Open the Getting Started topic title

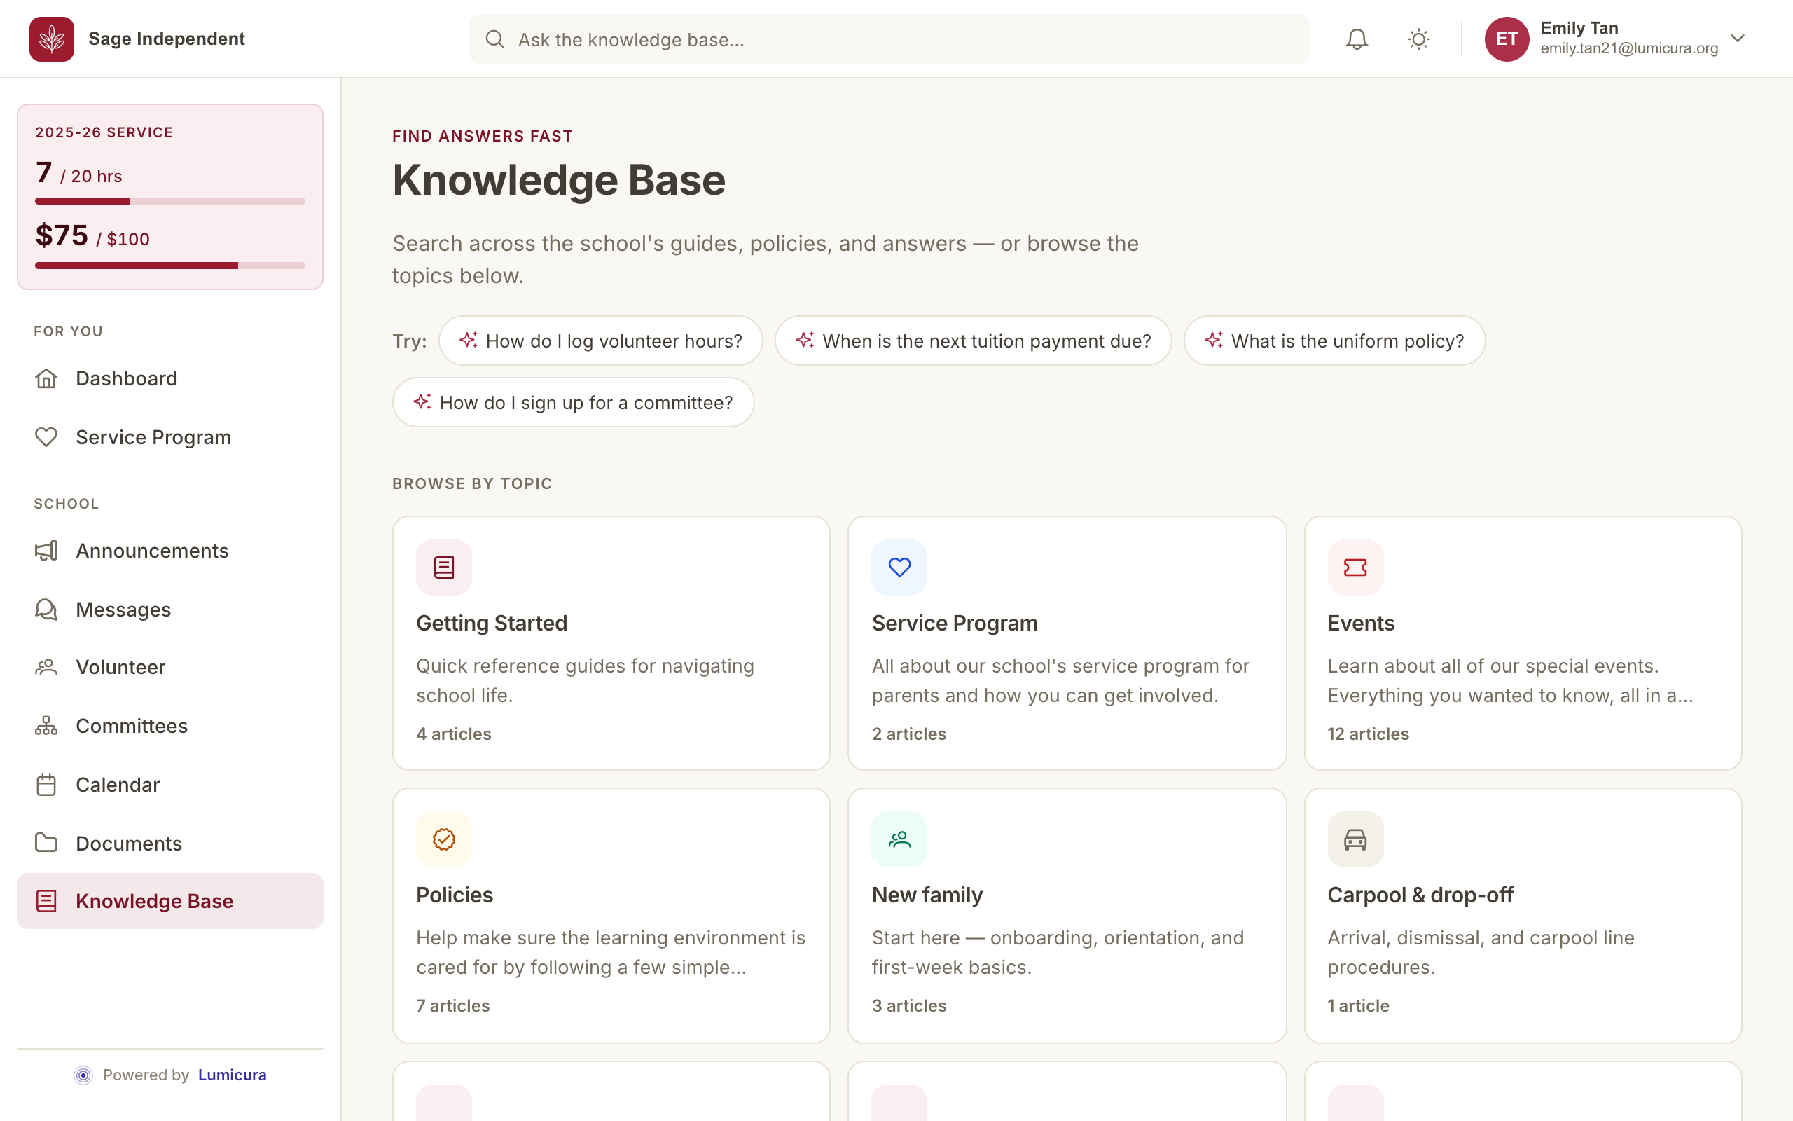tap(492, 623)
